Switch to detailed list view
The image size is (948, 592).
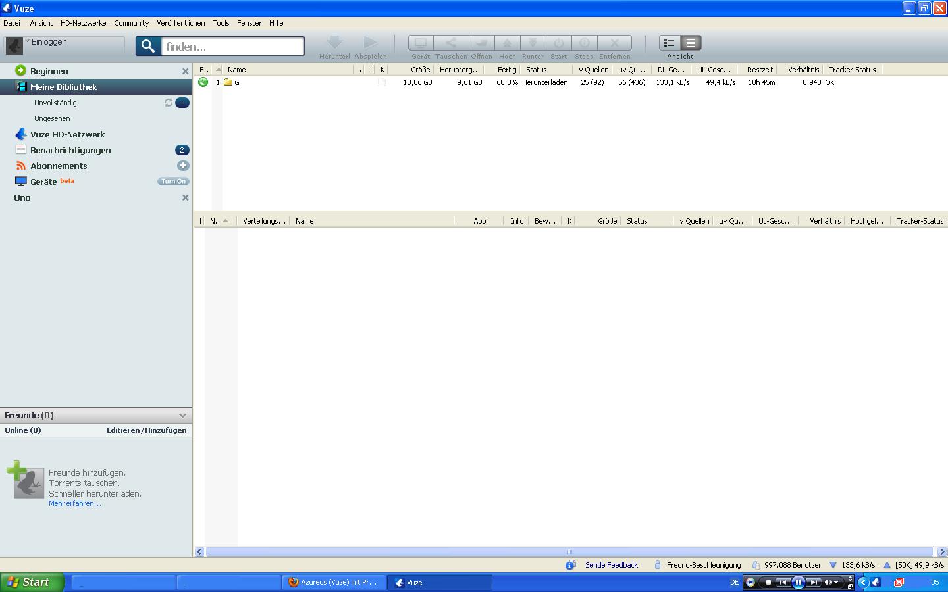point(691,43)
